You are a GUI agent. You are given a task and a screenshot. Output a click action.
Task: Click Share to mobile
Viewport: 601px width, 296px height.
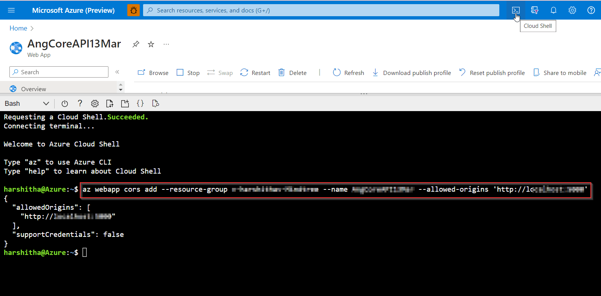coord(560,73)
